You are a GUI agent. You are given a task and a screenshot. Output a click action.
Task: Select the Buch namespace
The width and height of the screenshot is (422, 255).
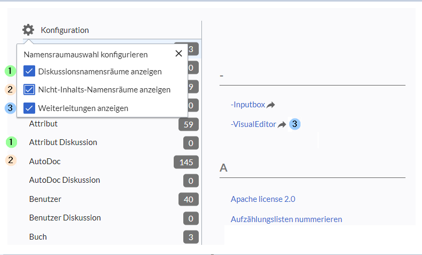38,237
